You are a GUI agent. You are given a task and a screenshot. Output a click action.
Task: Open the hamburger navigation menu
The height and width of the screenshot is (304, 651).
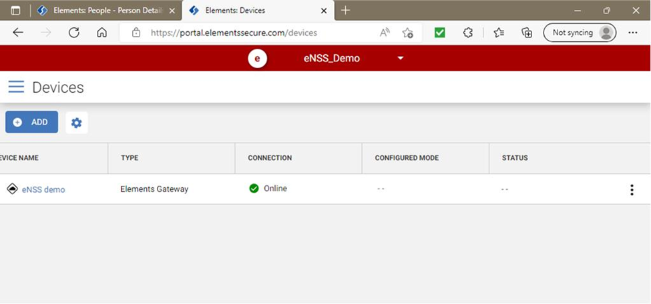(x=16, y=87)
